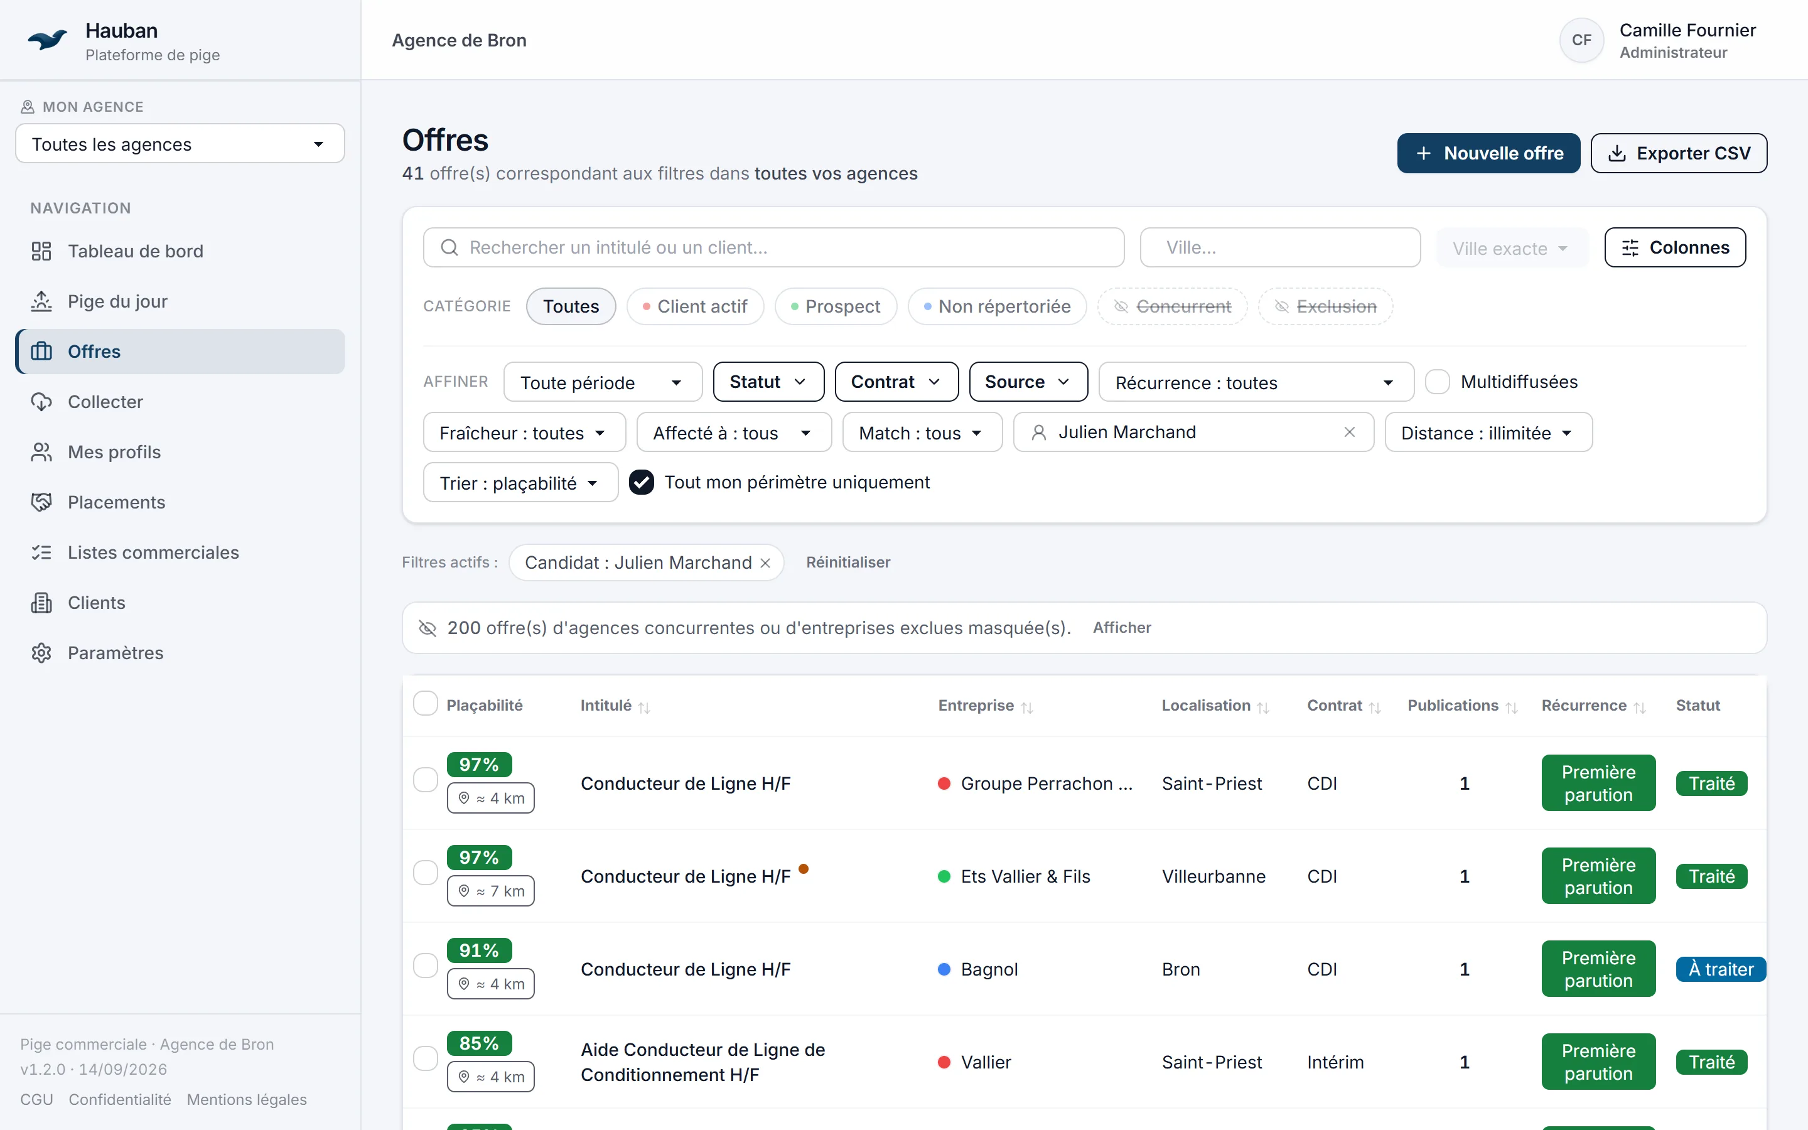The width and height of the screenshot is (1808, 1130).
Task: Sort by Localisation column arrows
Action: 1262,707
